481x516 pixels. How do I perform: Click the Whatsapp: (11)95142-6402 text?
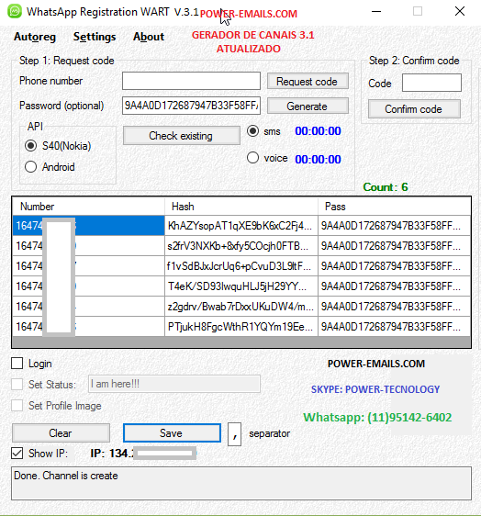coord(377,418)
